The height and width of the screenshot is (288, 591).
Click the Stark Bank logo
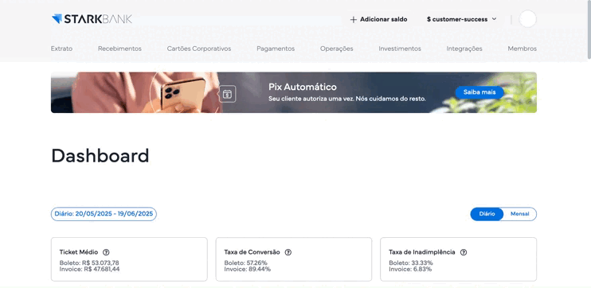click(92, 19)
